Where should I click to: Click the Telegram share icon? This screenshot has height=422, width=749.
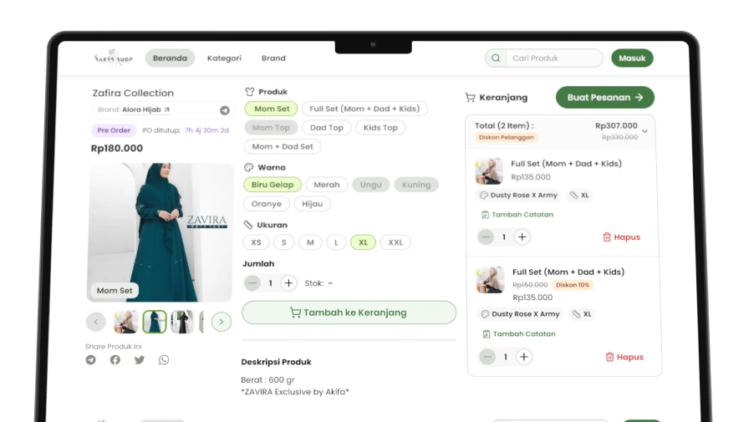click(x=90, y=360)
